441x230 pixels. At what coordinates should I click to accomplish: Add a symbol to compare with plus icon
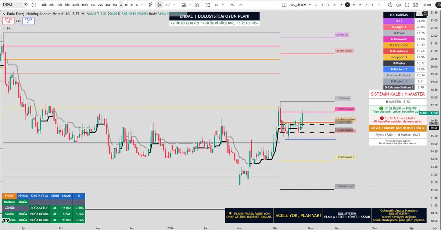(x=34, y=5)
